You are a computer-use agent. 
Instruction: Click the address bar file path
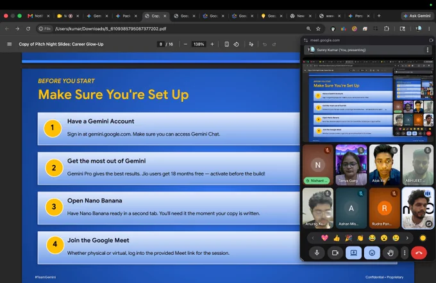(x=111, y=29)
